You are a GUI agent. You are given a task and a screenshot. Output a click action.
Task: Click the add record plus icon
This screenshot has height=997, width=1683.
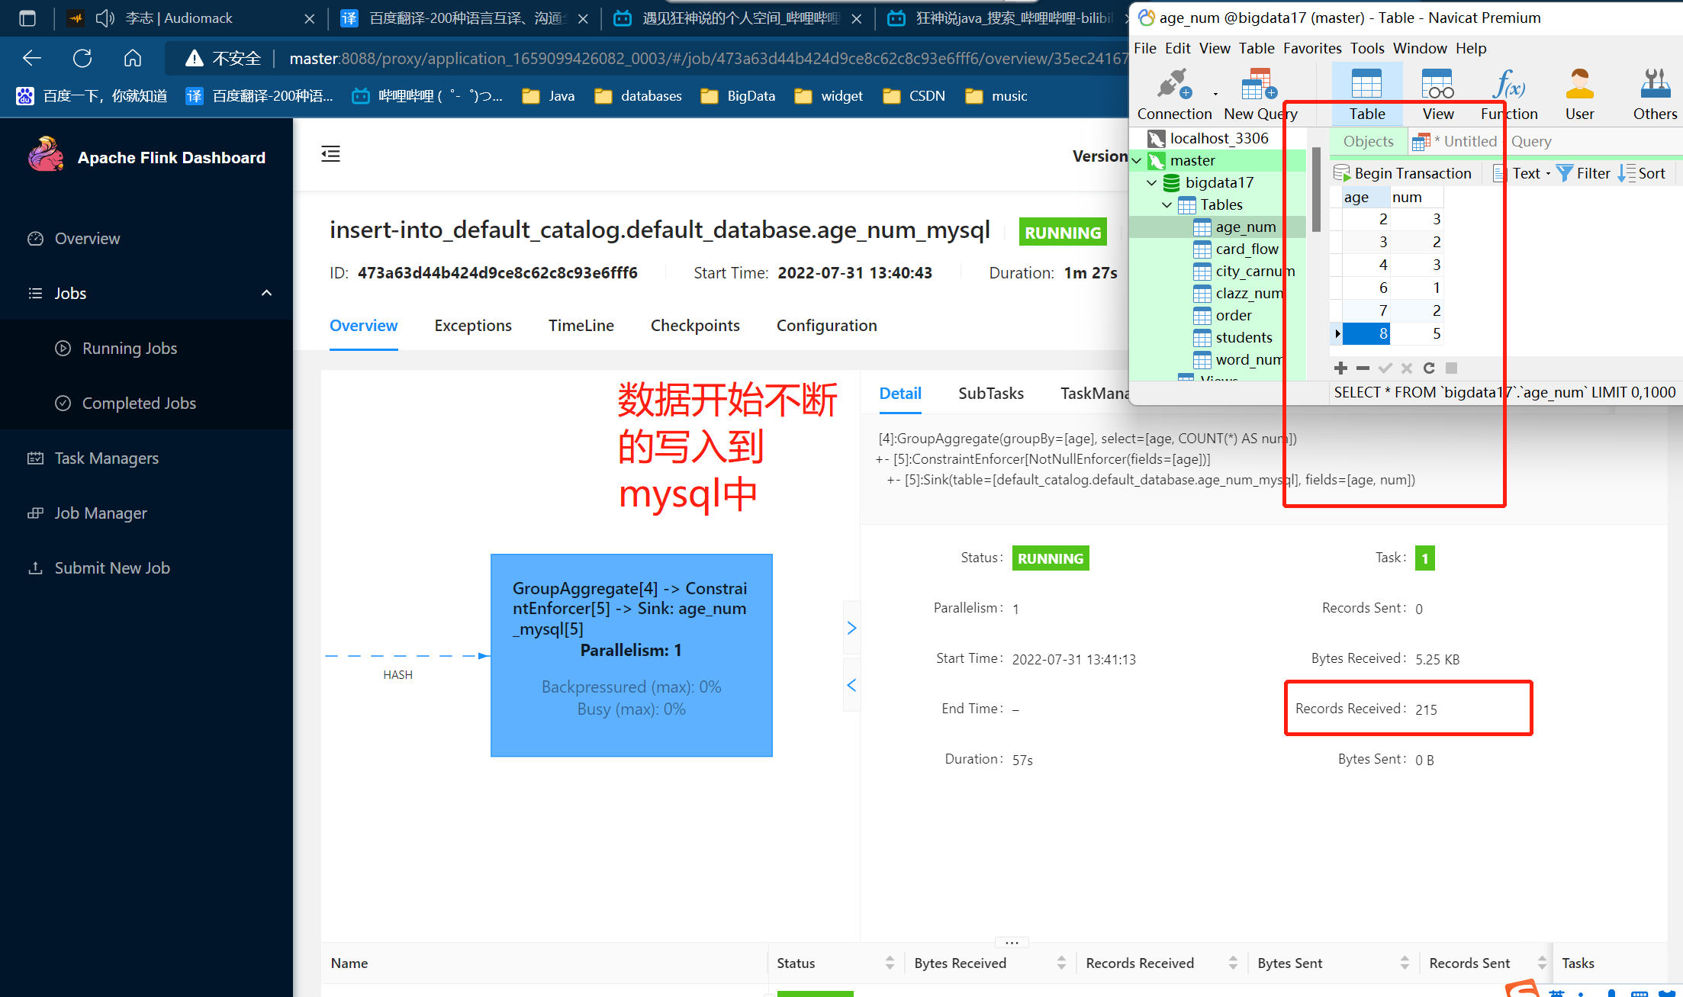tap(1340, 368)
